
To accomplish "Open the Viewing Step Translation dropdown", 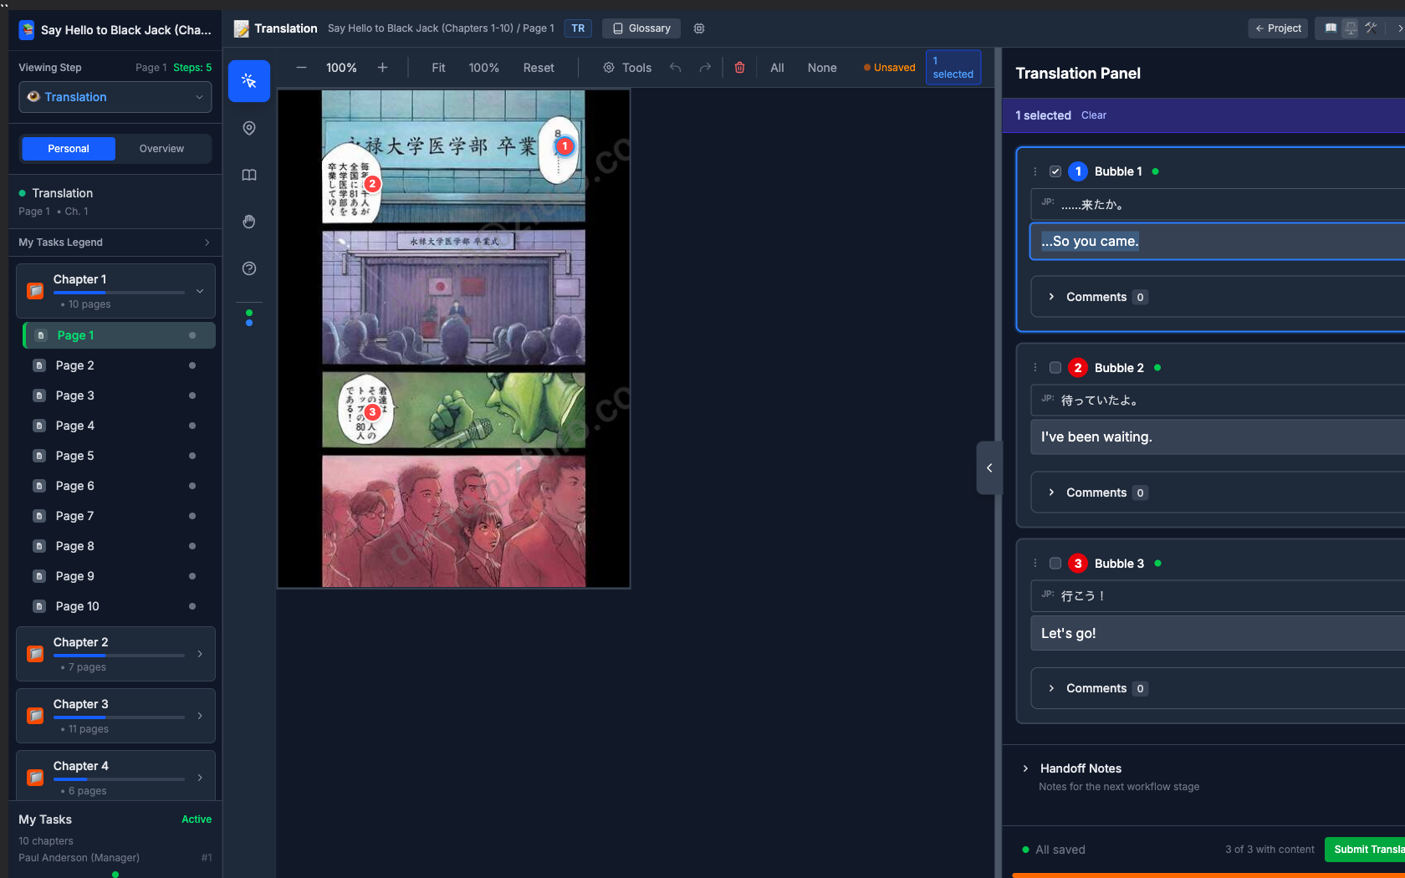I will 115,97.
